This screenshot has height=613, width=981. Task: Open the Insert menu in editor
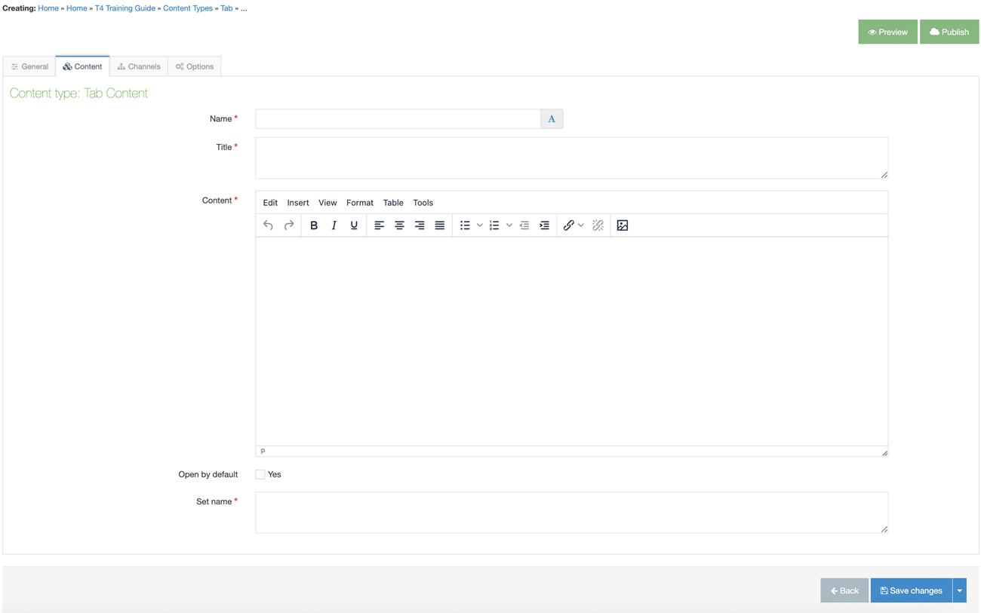click(x=298, y=203)
